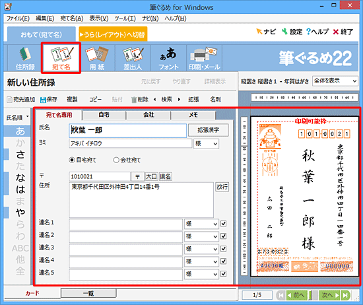
Task: Switch to the メモ tab
Action: tap(193, 115)
